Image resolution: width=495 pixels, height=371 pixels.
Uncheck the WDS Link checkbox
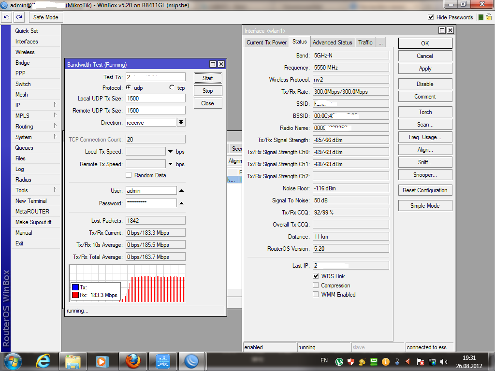click(x=316, y=276)
